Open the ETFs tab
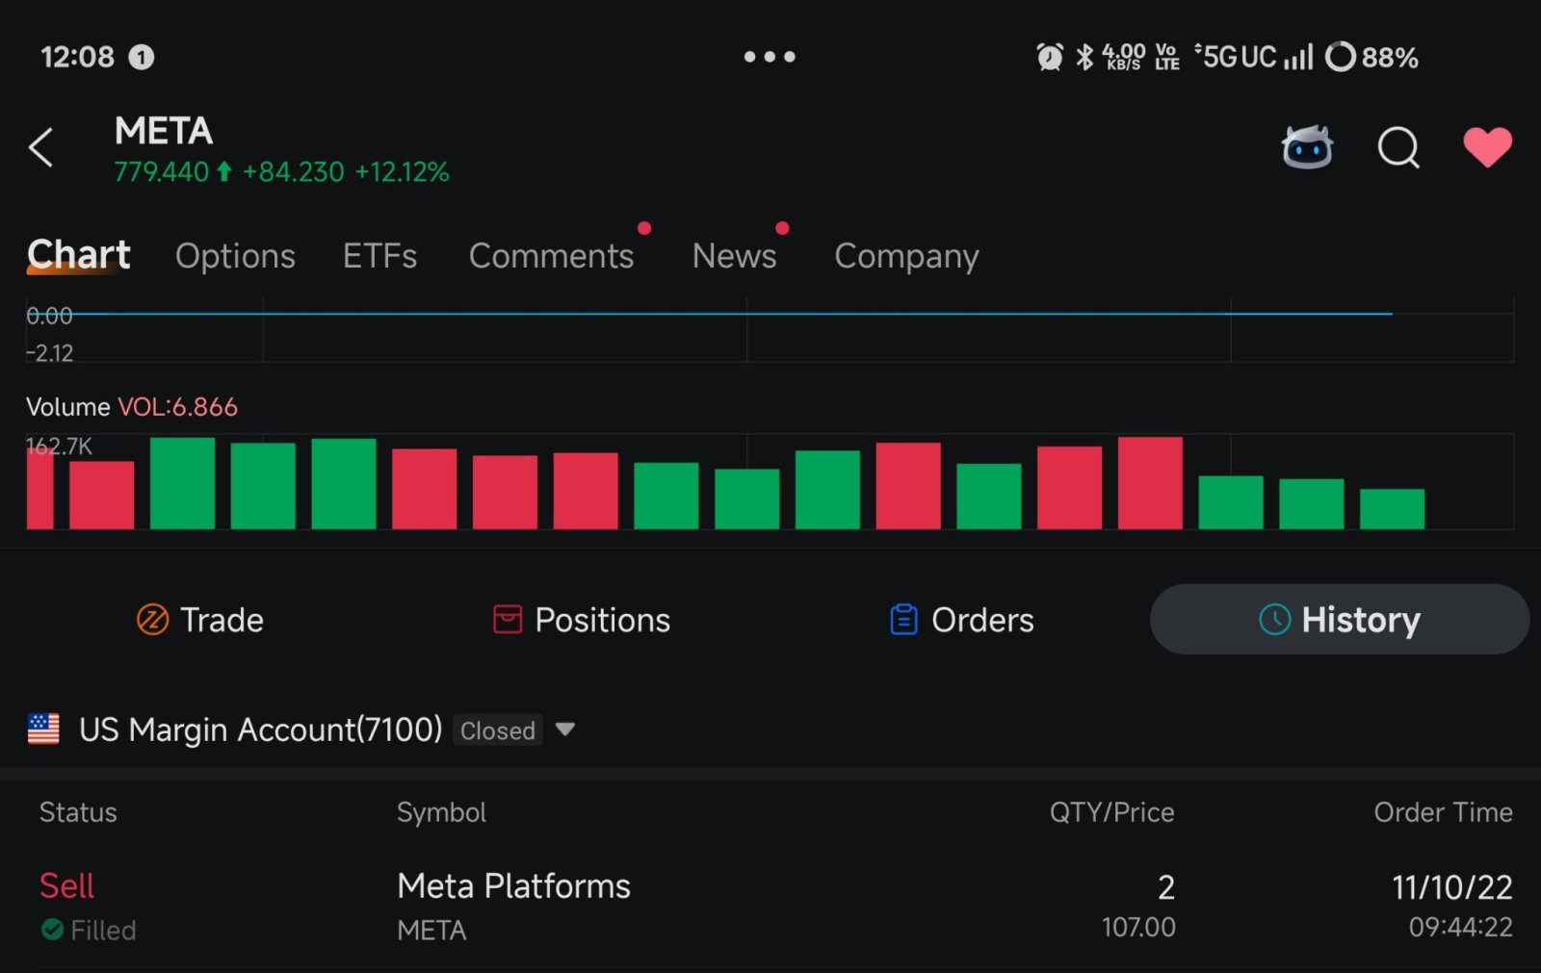 (379, 256)
